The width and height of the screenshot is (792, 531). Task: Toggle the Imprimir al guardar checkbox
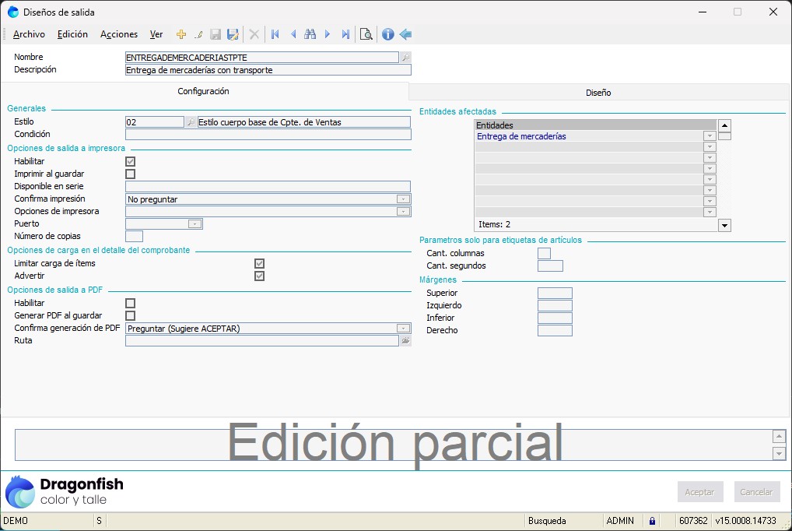click(x=131, y=174)
